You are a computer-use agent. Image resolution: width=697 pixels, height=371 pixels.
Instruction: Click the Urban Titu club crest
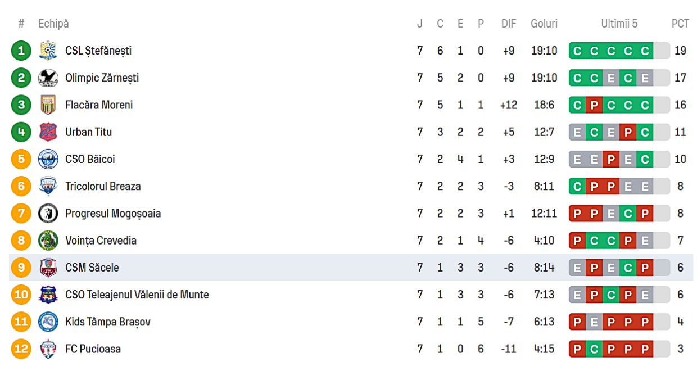coord(48,132)
